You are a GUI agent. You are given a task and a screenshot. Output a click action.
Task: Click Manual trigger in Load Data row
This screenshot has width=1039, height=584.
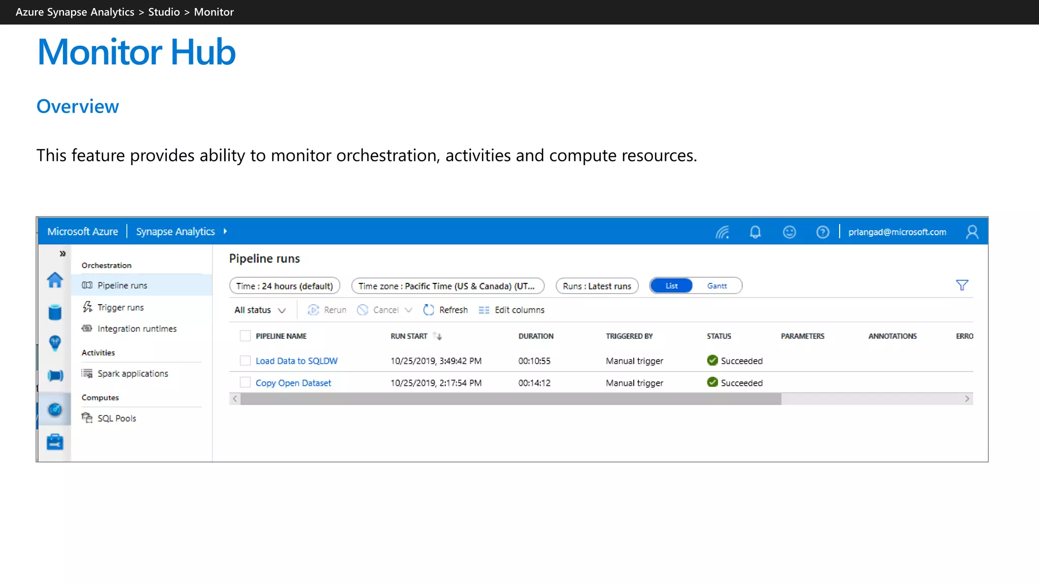[634, 361]
